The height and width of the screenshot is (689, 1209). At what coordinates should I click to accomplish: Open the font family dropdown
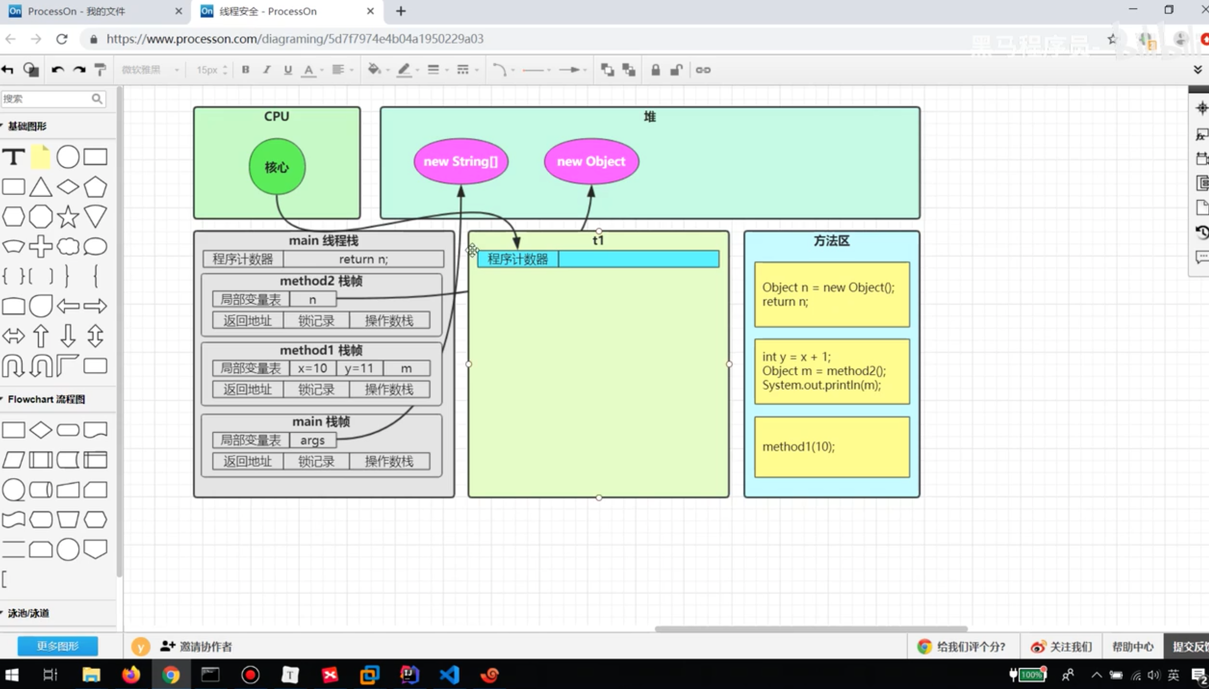(x=149, y=70)
